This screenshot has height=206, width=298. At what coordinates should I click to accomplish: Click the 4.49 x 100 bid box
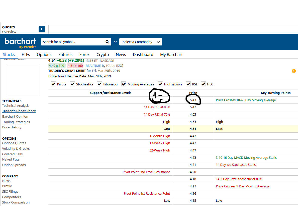pos(57,66)
